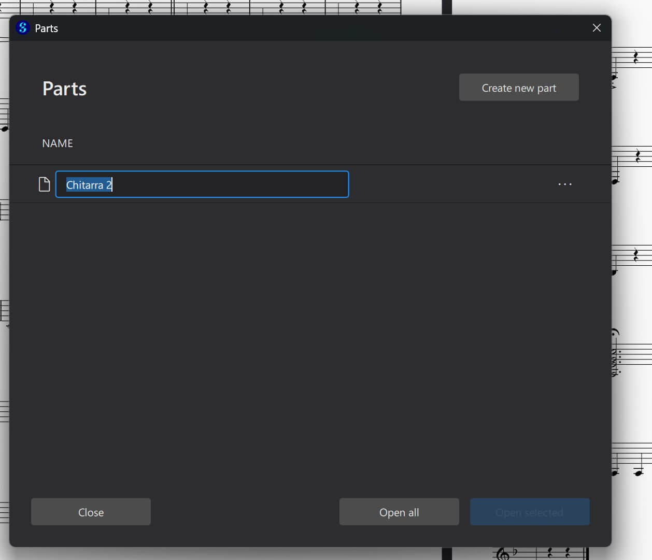Click the document icon beside Chitarra 2

pos(45,184)
